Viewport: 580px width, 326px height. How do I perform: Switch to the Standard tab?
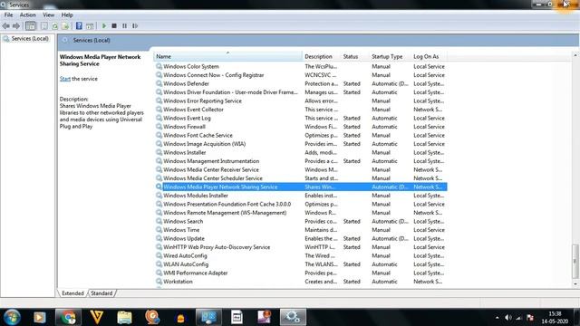pos(101,293)
